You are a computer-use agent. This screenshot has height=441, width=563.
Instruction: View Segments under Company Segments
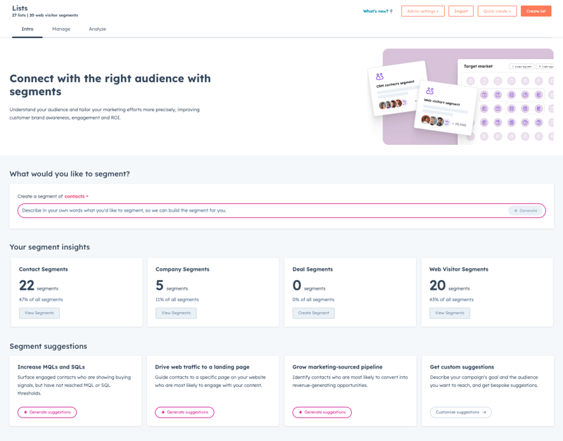tap(176, 313)
